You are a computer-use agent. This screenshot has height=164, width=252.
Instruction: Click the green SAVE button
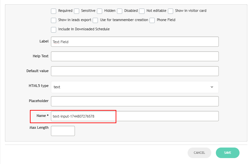[228, 153]
